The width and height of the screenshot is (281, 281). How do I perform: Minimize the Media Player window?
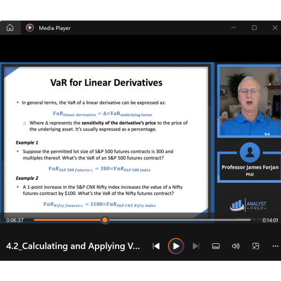[233, 28]
